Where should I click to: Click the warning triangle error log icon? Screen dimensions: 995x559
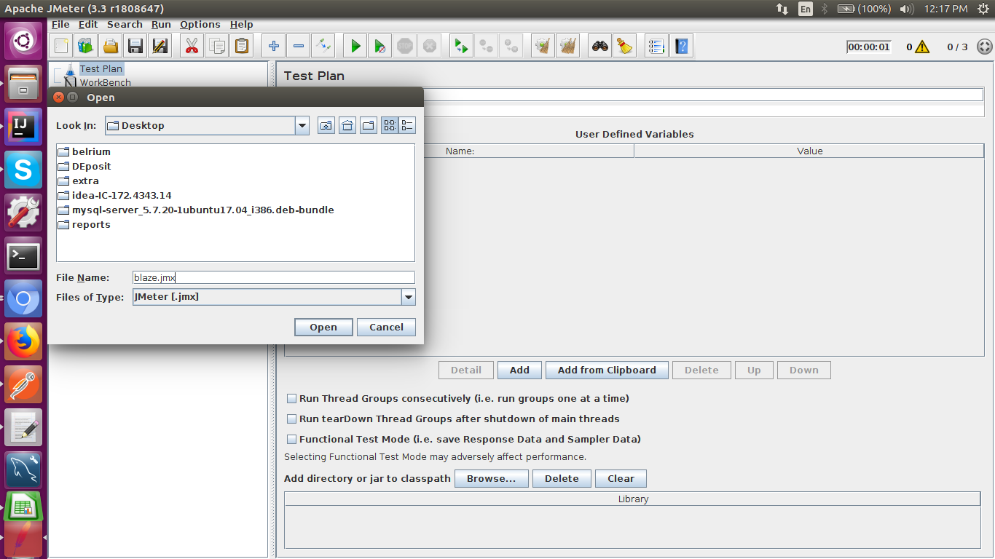[922, 47]
